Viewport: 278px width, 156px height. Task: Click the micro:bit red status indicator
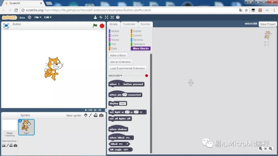(x=146, y=76)
